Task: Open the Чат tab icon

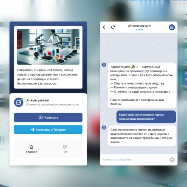Action: click(65, 147)
